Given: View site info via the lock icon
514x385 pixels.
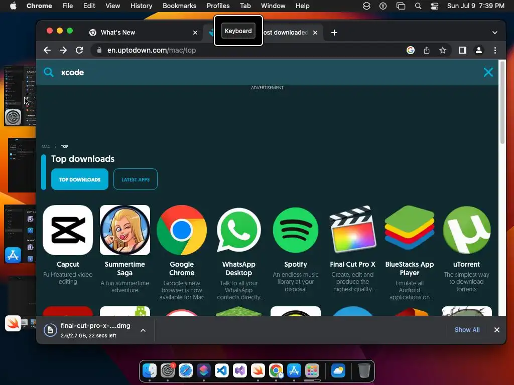Looking at the screenshot, I should (99, 50).
